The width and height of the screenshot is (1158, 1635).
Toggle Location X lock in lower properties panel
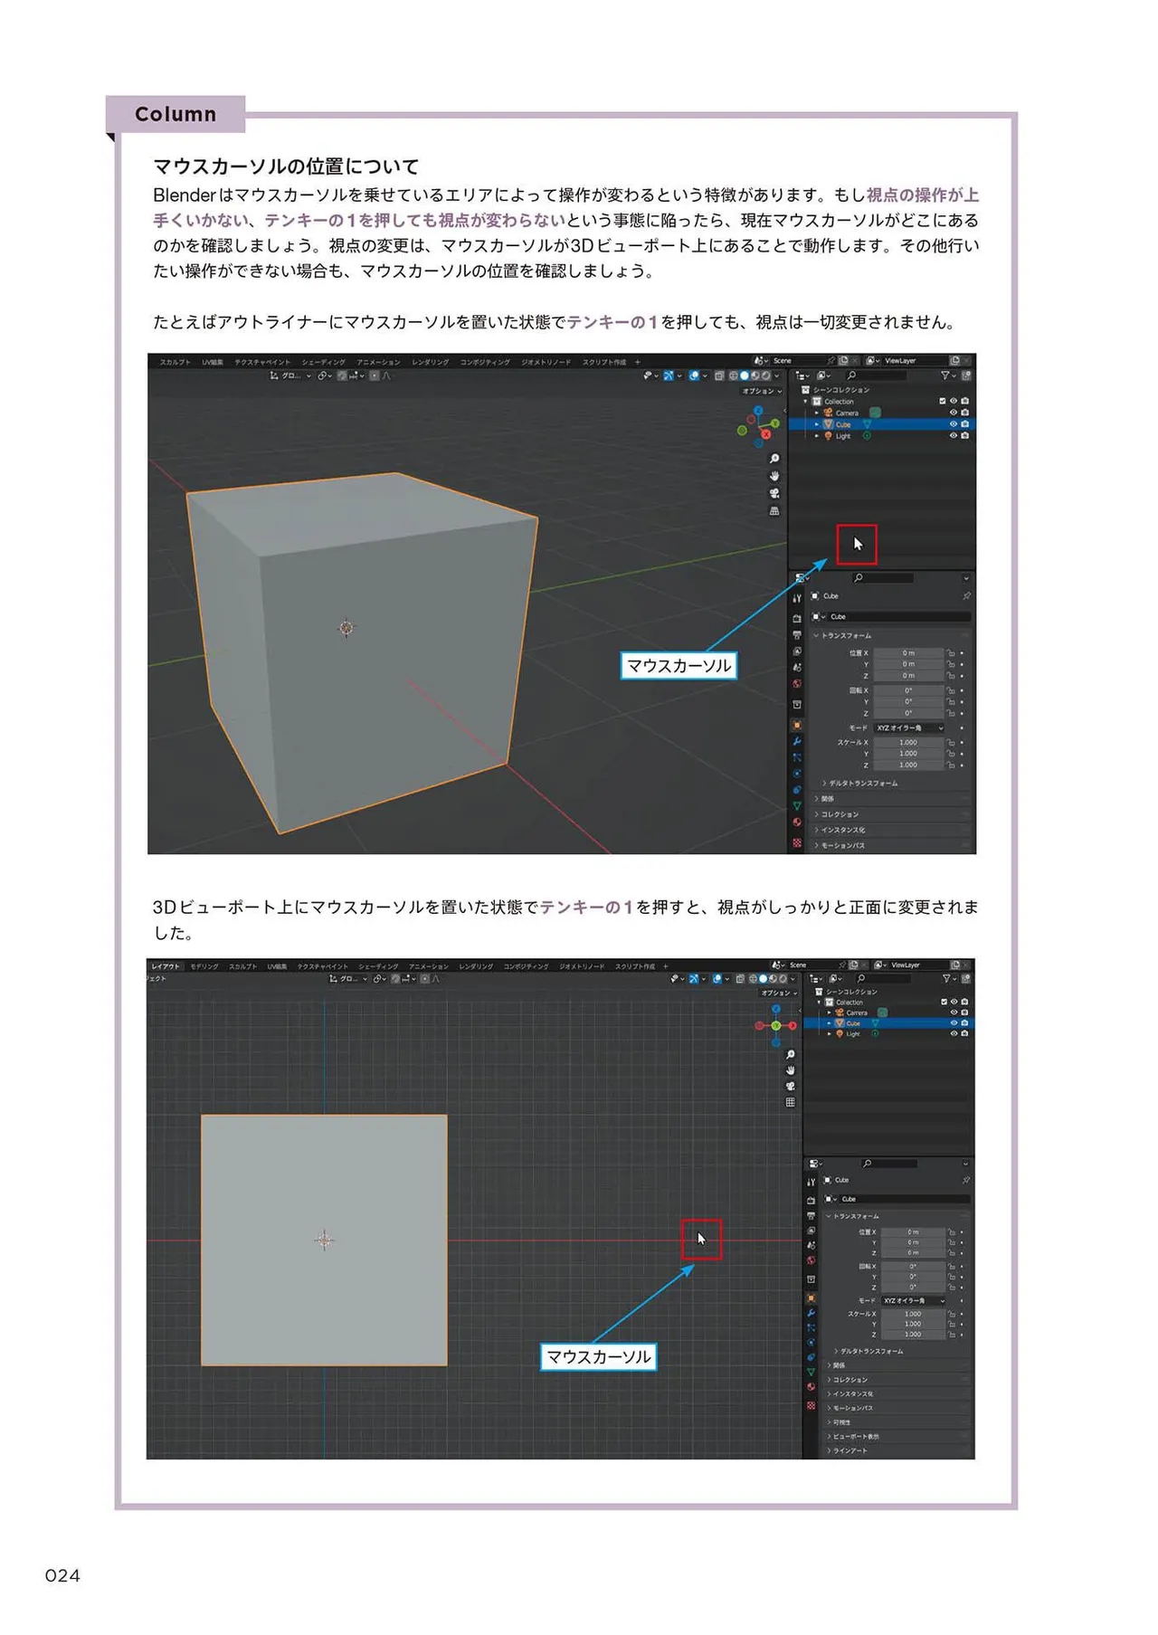click(x=952, y=1232)
